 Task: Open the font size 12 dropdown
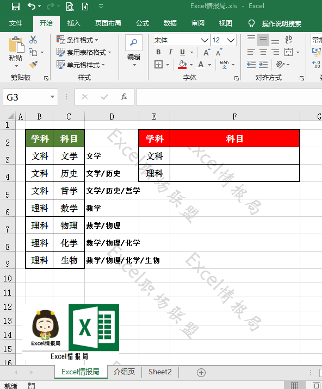click(x=231, y=40)
